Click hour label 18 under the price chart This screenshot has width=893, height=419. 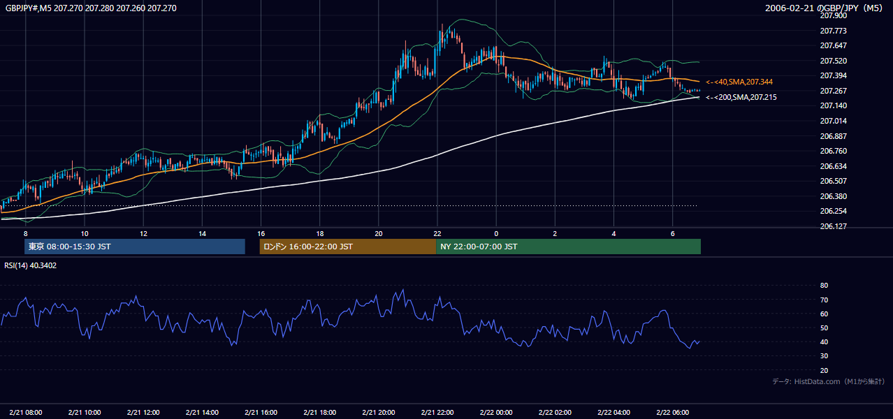point(319,233)
